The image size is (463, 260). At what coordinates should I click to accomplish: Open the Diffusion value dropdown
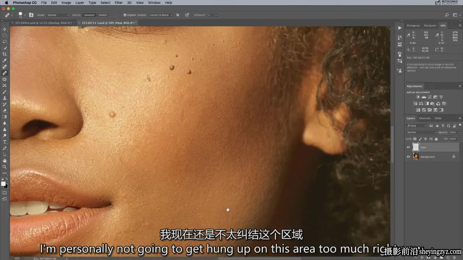click(x=216, y=15)
